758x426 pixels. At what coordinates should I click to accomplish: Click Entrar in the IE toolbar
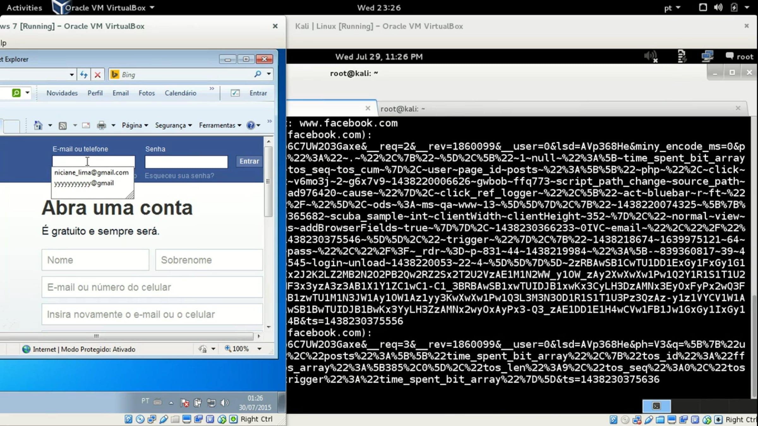258,93
